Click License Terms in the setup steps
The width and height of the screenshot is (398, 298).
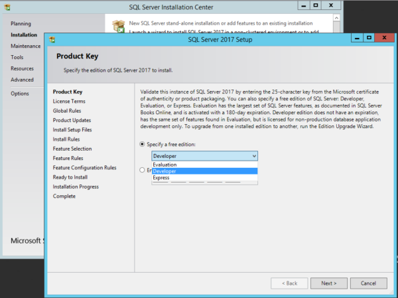[69, 101]
